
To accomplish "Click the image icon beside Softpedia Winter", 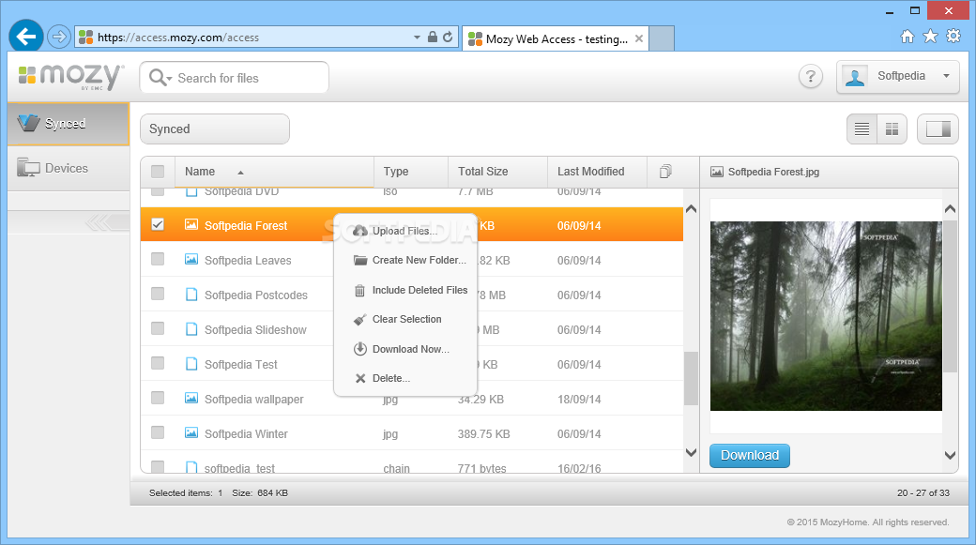I will tap(191, 433).
